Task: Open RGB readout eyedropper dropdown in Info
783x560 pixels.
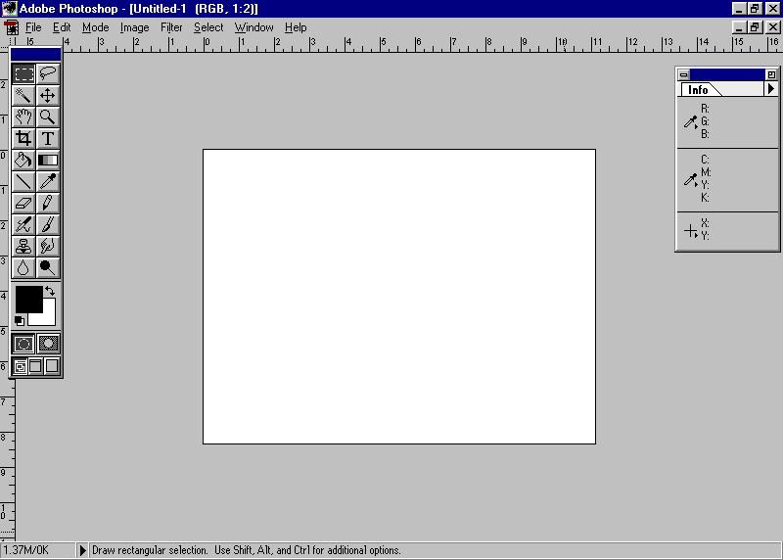Action: click(691, 122)
